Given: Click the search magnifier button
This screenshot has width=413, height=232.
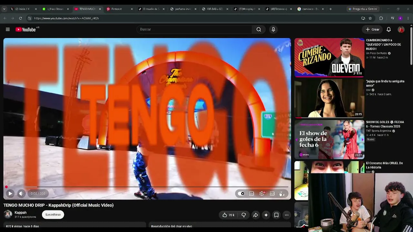Looking at the screenshot, I should (259, 29).
